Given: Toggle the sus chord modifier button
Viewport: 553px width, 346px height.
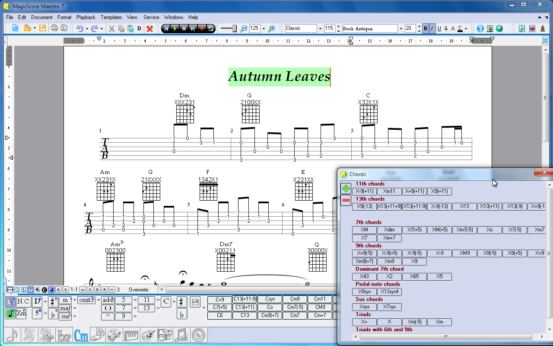Looking at the screenshot, I should click(65, 317).
